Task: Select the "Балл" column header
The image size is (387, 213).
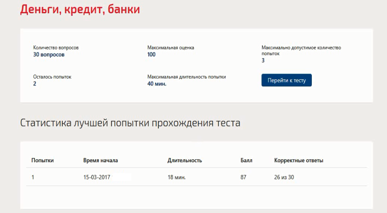Action: click(246, 161)
